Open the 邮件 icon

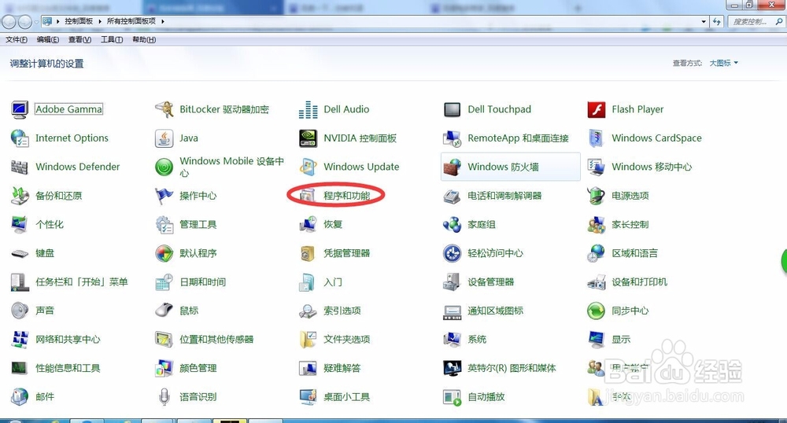tap(20, 396)
